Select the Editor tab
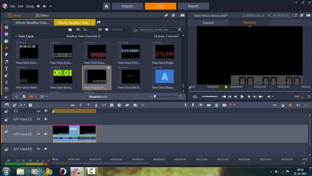The width and height of the screenshot is (312, 176). click(x=42, y=15)
